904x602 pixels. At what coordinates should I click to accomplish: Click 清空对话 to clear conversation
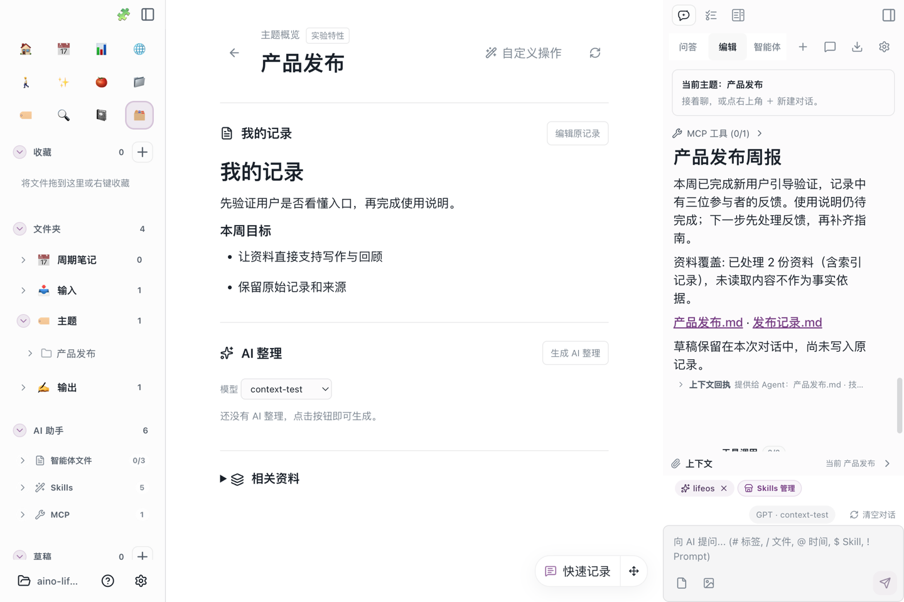(873, 515)
